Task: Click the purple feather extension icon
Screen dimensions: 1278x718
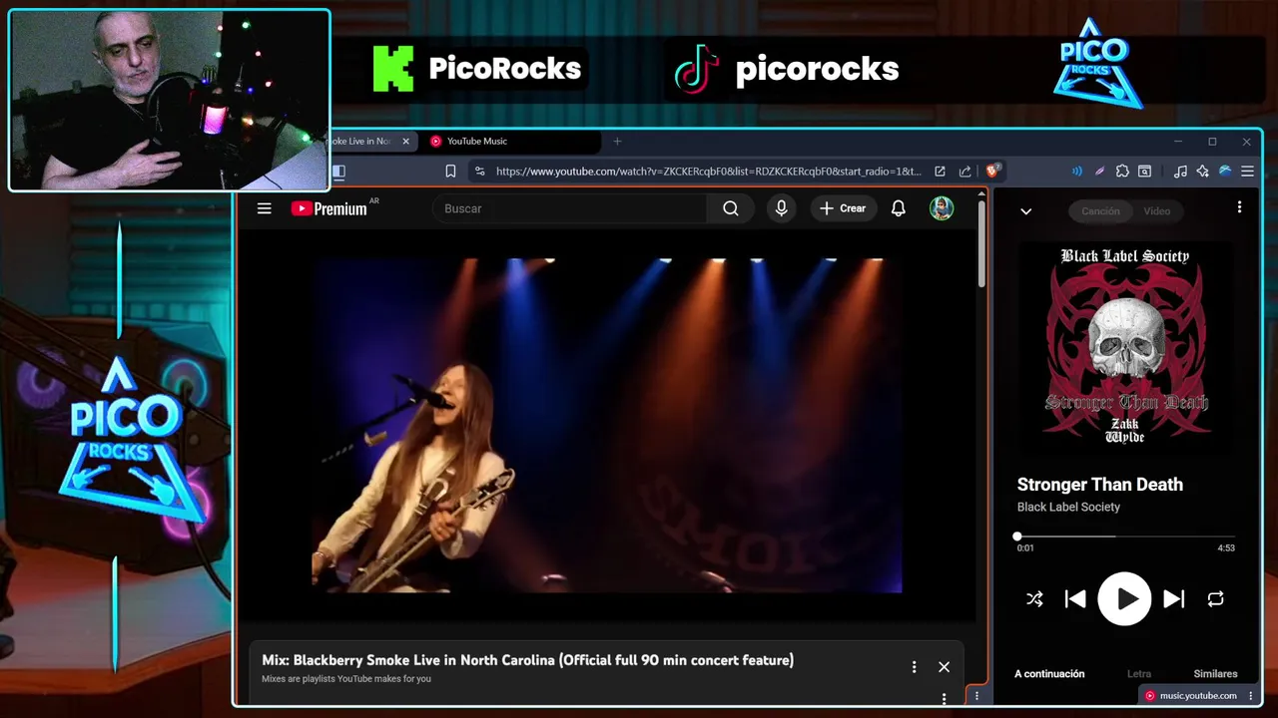Action: pyautogui.click(x=1099, y=172)
